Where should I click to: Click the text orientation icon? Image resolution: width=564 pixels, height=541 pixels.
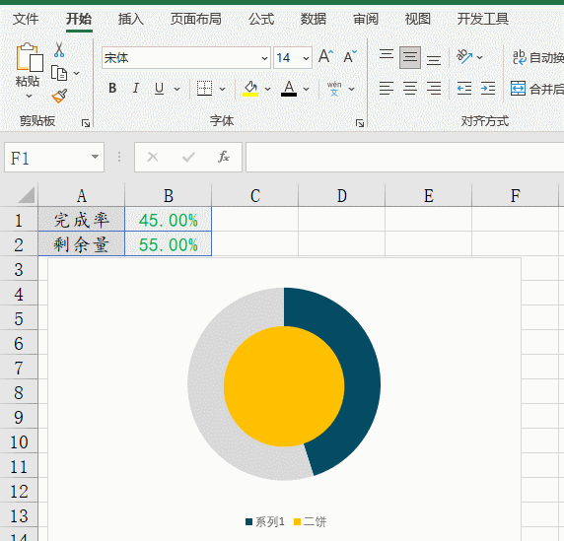pyautogui.click(x=464, y=57)
